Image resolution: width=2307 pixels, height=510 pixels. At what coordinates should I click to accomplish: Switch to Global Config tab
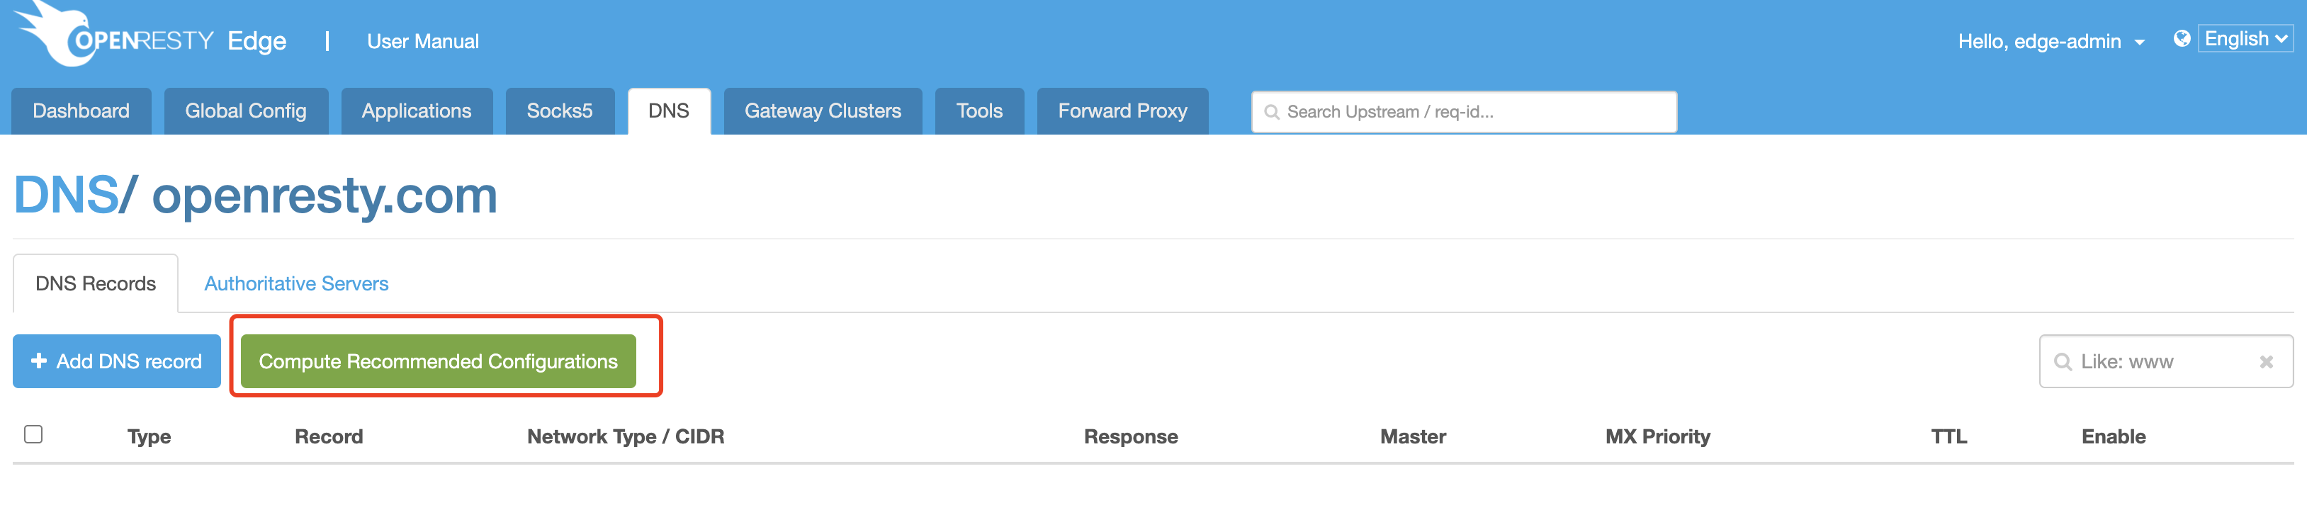click(x=245, y=111)
